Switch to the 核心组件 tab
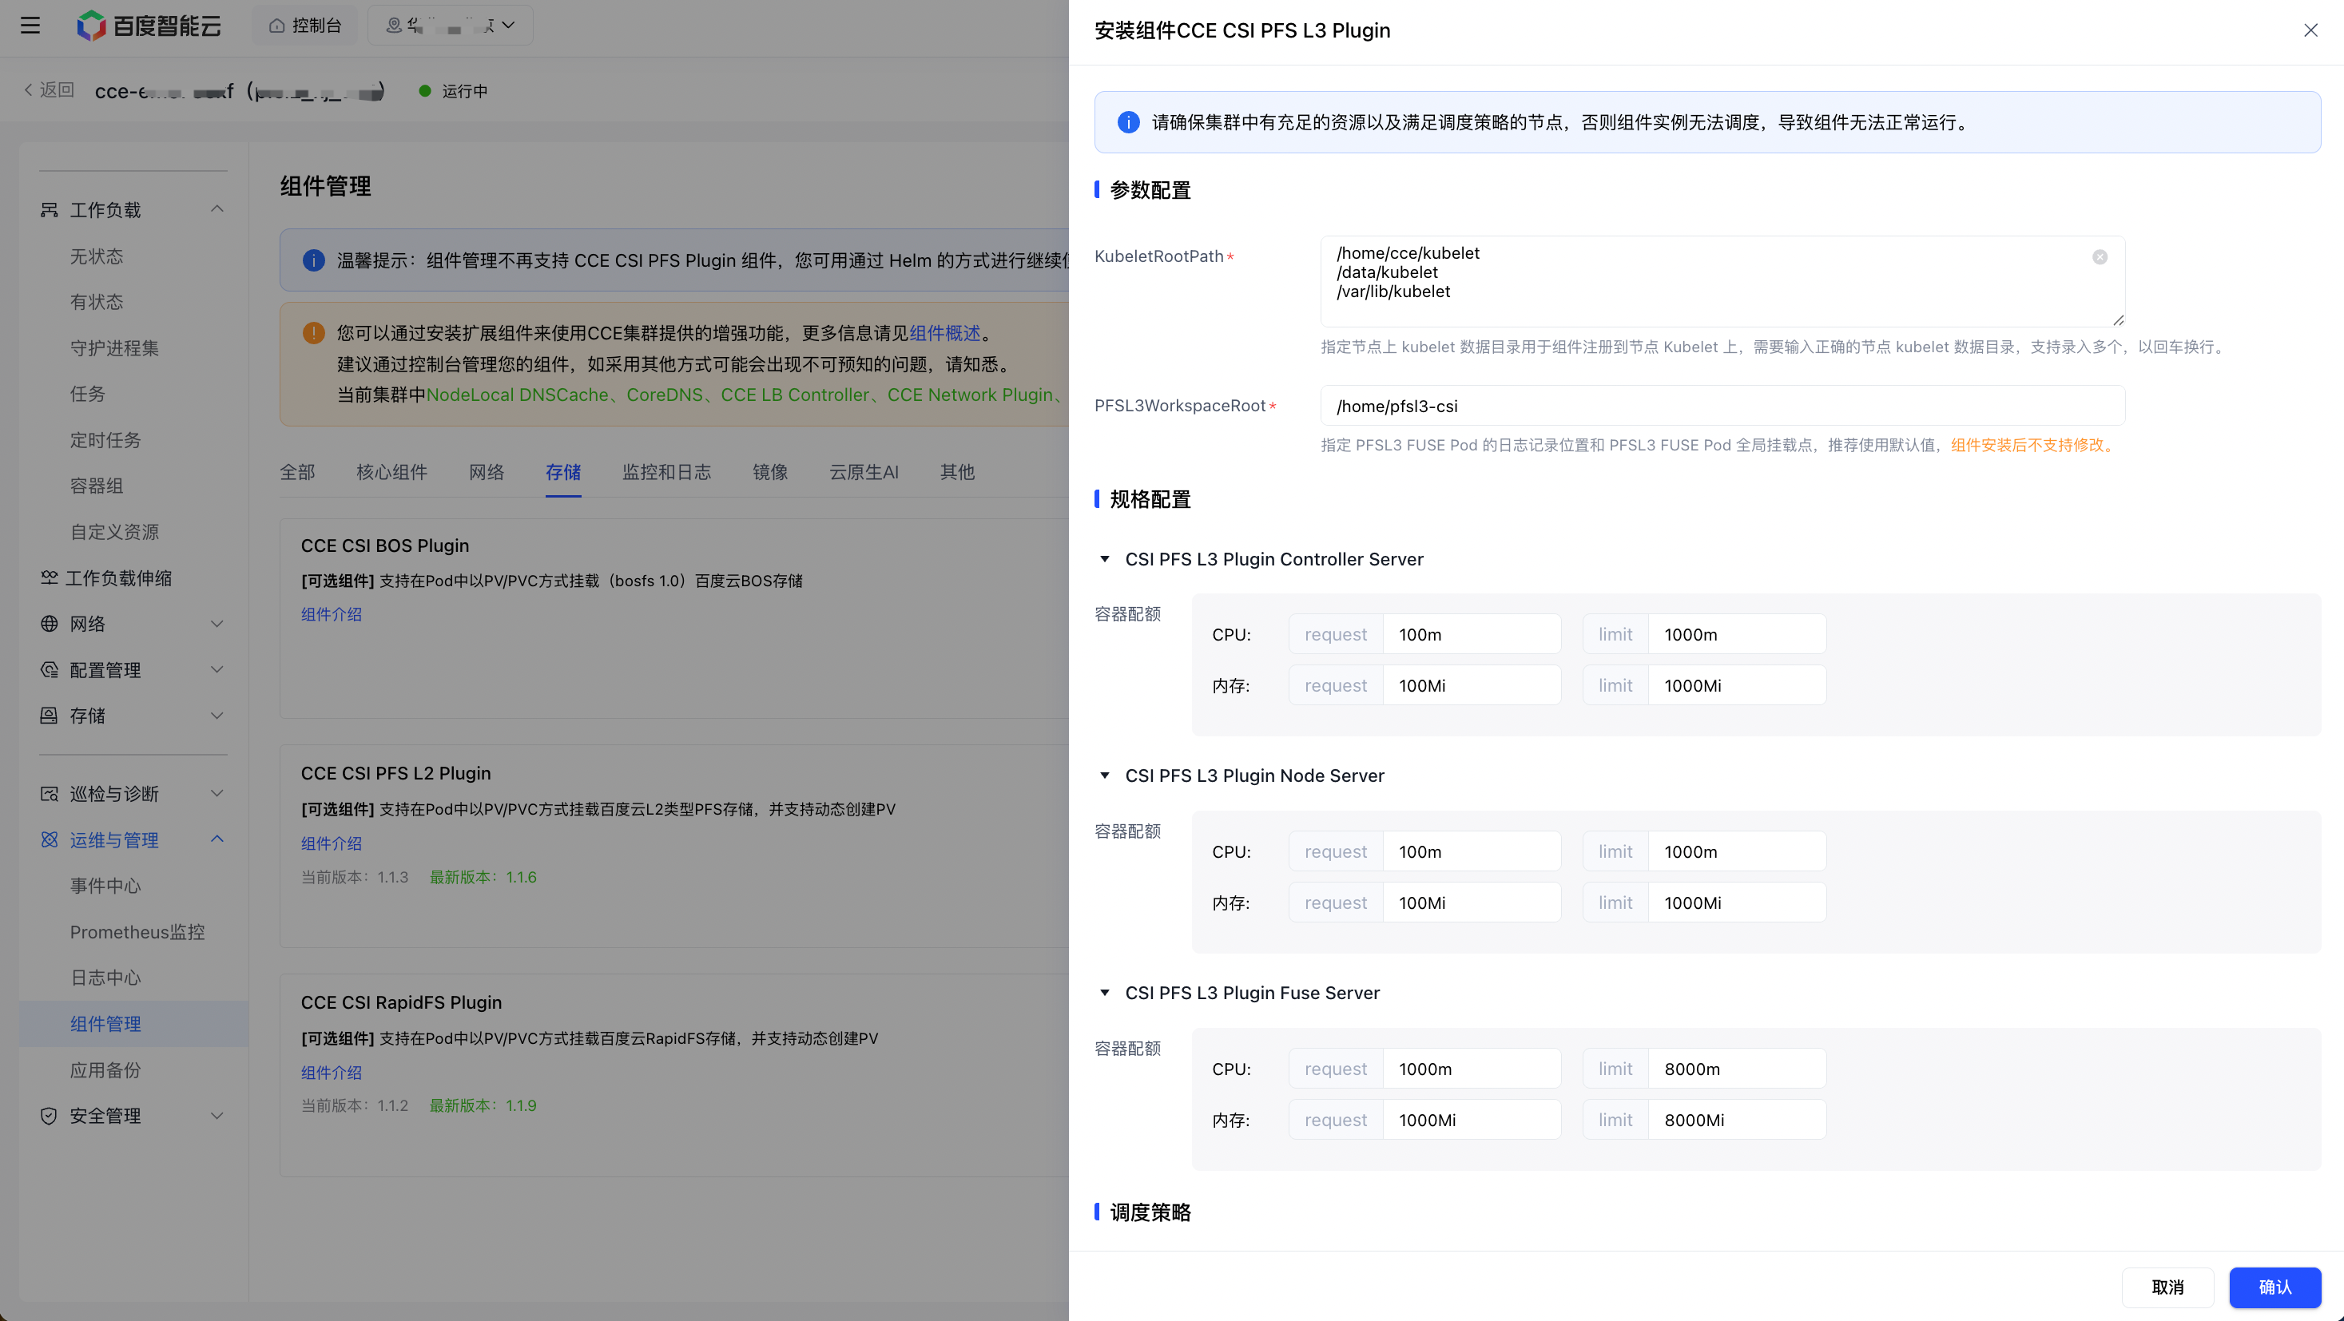Image resolution: width=2344 pixels, height=1321 pixels. pyautogui.click(x=392, y=472)
